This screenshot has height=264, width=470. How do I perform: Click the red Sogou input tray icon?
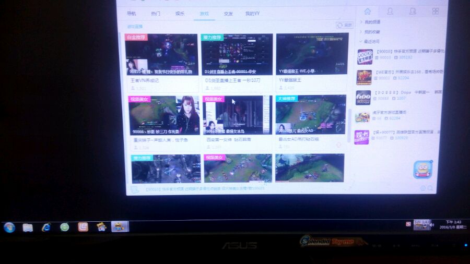408,224
